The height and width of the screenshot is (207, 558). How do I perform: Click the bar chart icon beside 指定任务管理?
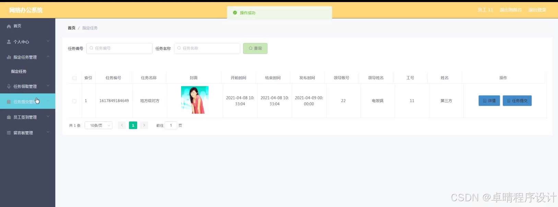point(9,57)
